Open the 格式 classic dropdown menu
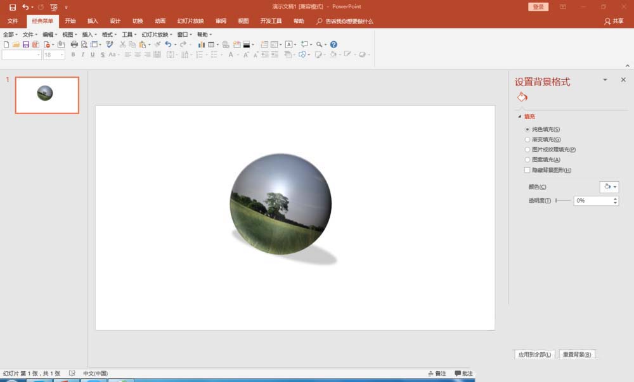The height and width of the screenshot is (382, 634). pyautogui.click(x=109, y=34)
